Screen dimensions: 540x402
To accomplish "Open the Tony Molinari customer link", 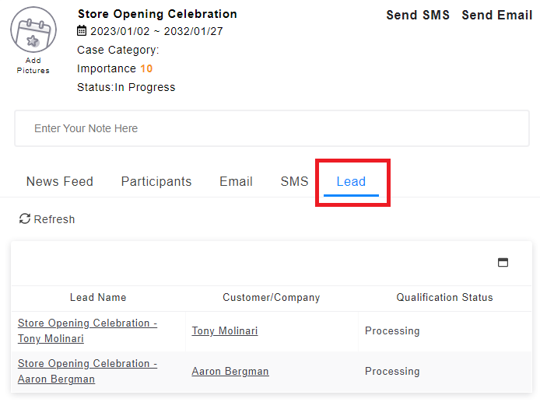I will point(225,331).
